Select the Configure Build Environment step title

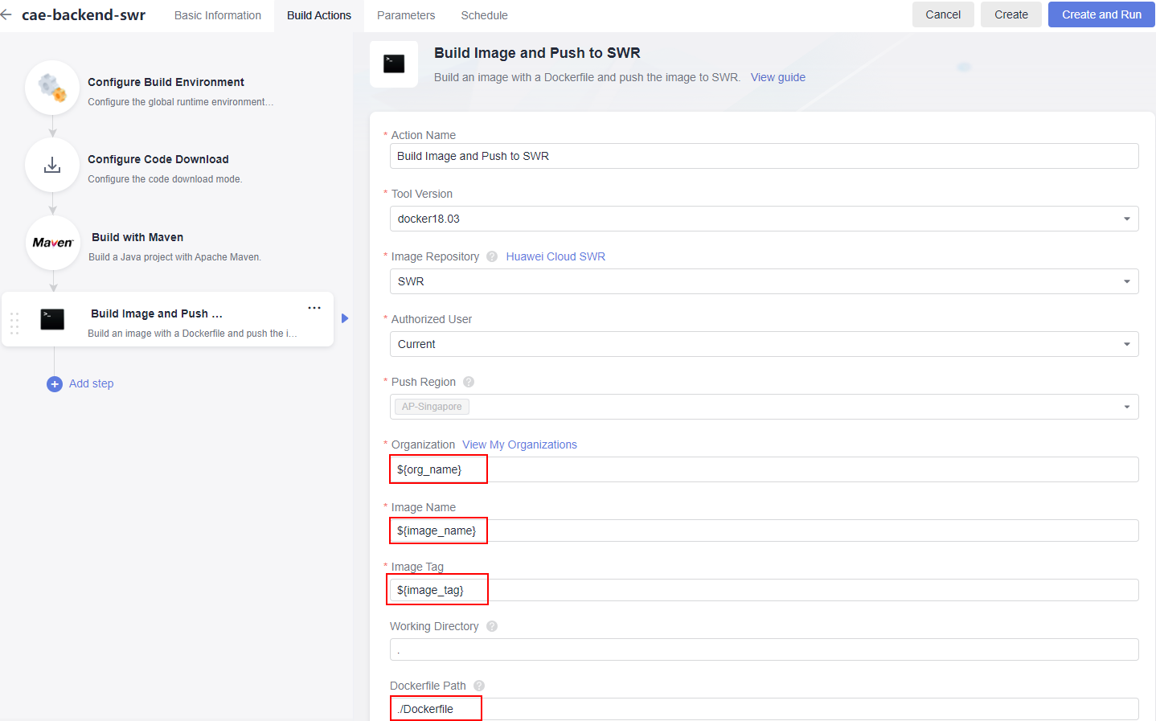(166, 82)
